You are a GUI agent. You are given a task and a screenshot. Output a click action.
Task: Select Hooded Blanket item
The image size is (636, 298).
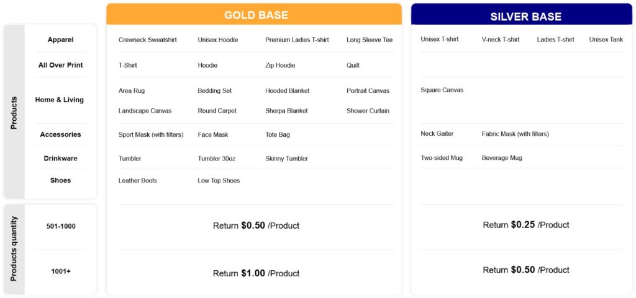pos(287,90)
